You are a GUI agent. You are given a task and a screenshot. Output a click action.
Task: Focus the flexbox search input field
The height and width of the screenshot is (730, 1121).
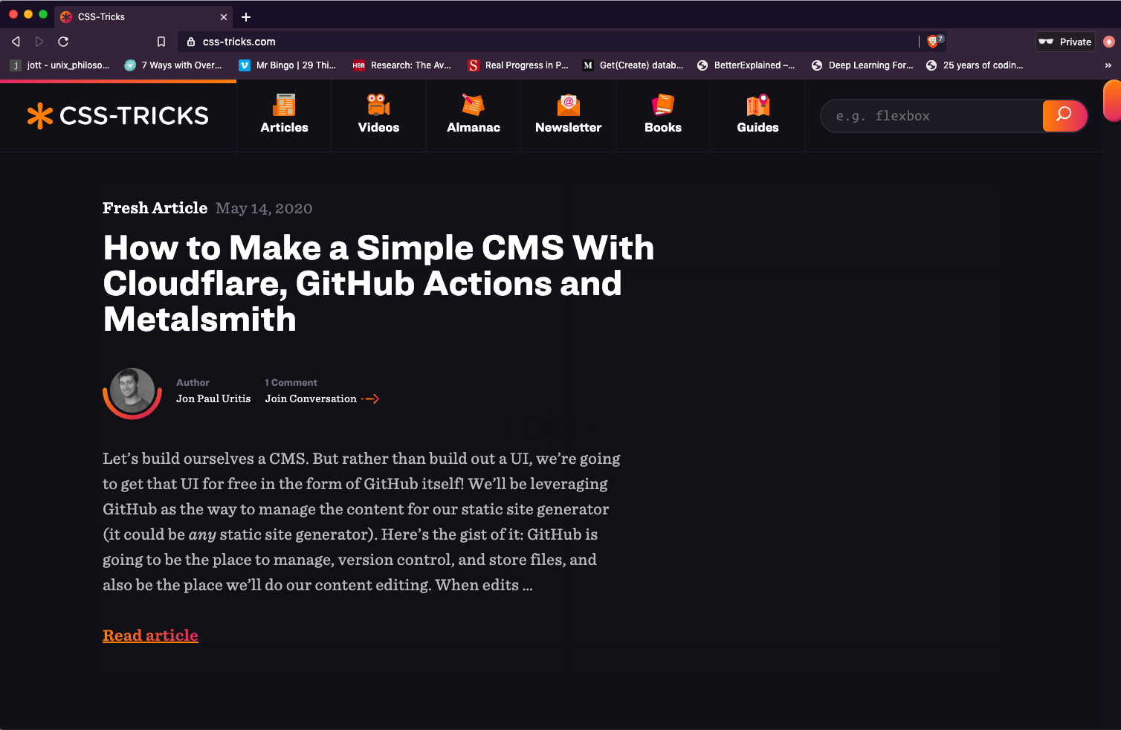(x=933, y=116)
